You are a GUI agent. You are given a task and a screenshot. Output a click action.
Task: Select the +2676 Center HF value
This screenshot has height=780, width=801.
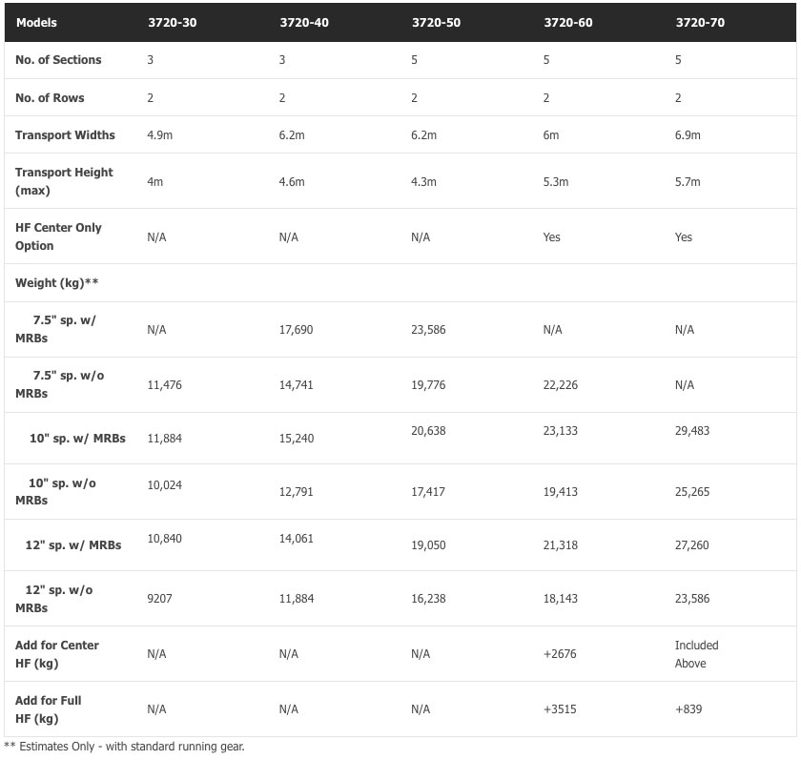click(x=560, y=654)
